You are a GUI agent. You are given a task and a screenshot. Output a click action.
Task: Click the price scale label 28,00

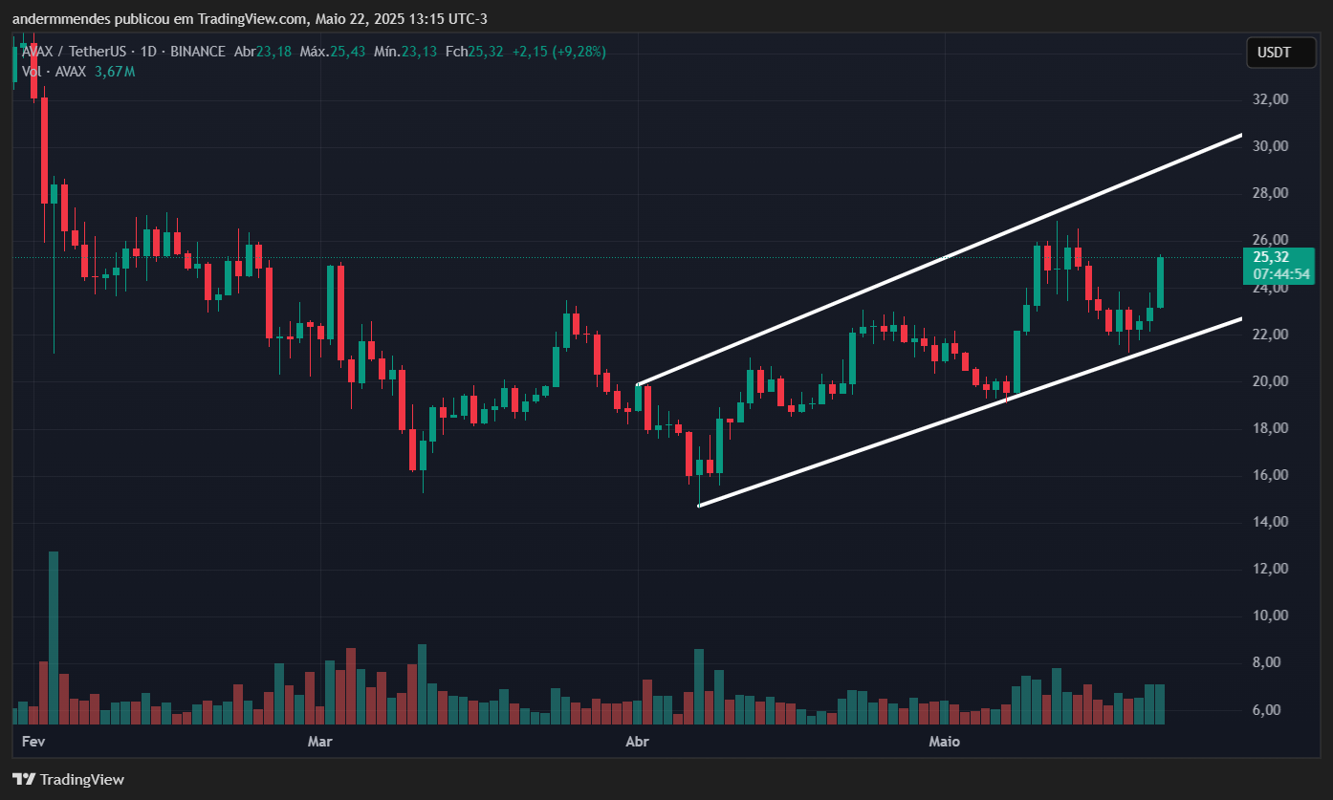pos(1271,193)
